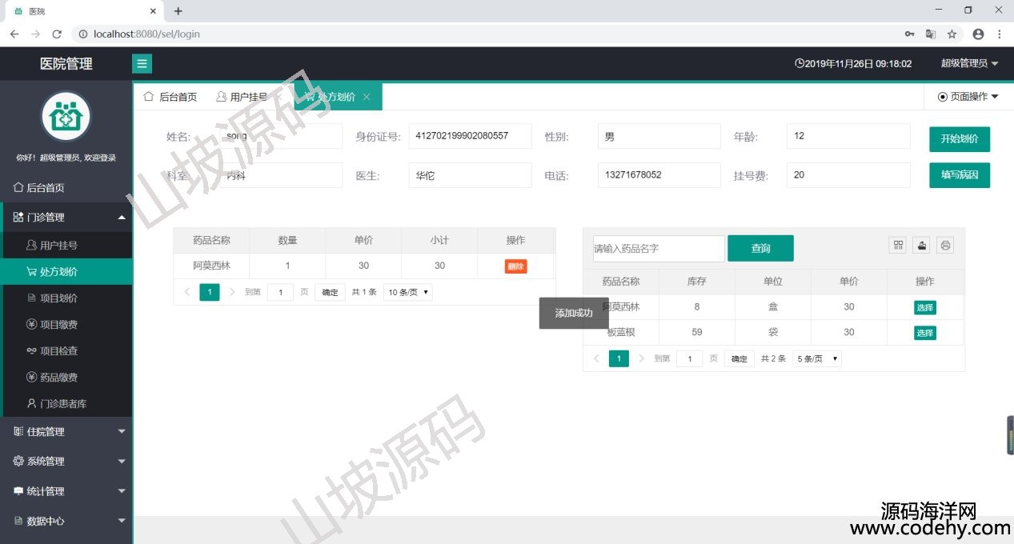Switch to the 用户挂号 tab
This screenshot has height=544, width=1014.
(242, 97)
